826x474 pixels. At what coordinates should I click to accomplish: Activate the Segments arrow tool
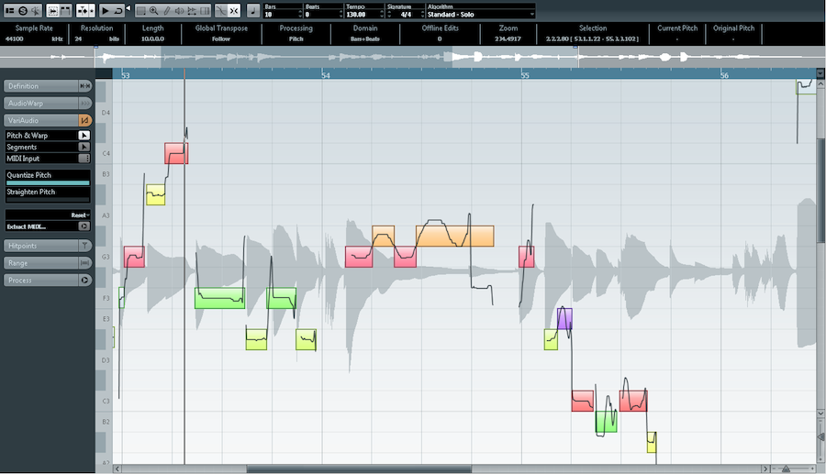click(84, 147)
